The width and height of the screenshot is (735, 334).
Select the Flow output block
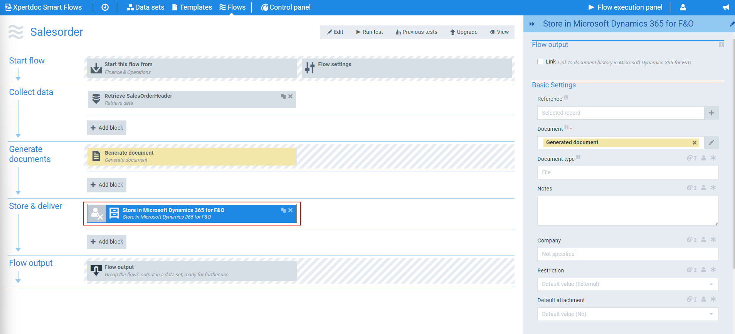[192, 271]
